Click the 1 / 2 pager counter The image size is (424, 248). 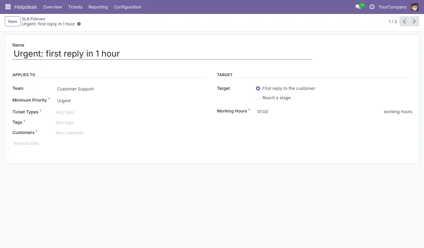[393, 21]
